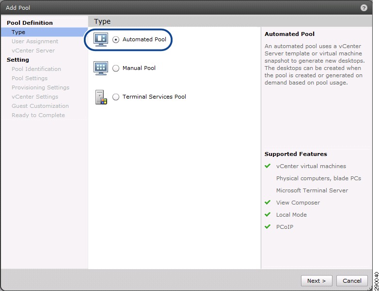Click the PCoIP feature text

[x=284, y=226]
